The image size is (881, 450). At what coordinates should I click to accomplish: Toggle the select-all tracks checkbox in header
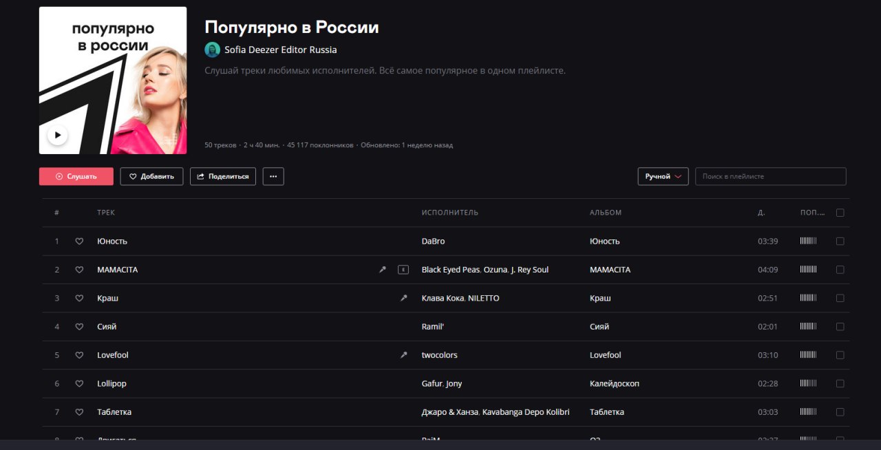point(840,213)
